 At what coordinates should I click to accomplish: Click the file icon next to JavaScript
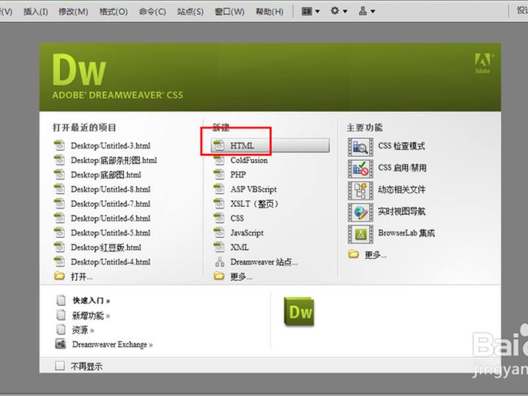tap(219, 233)
